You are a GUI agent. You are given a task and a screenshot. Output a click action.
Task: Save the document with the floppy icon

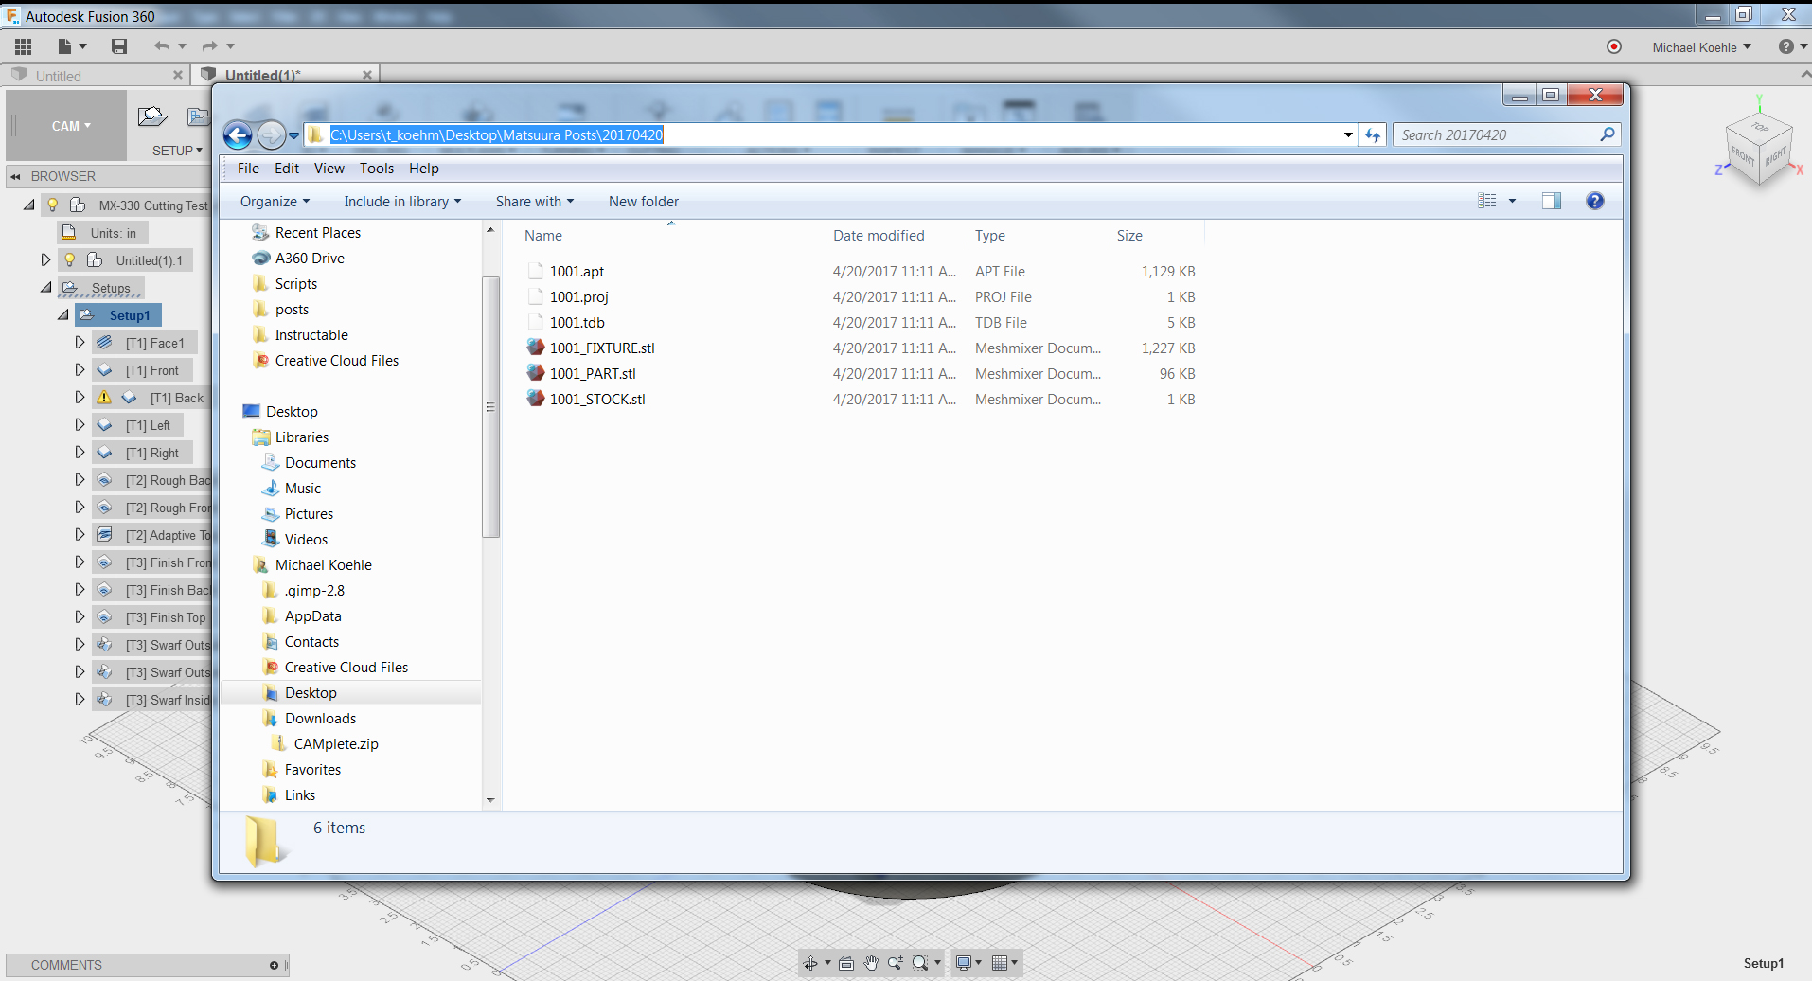point(119,46)
